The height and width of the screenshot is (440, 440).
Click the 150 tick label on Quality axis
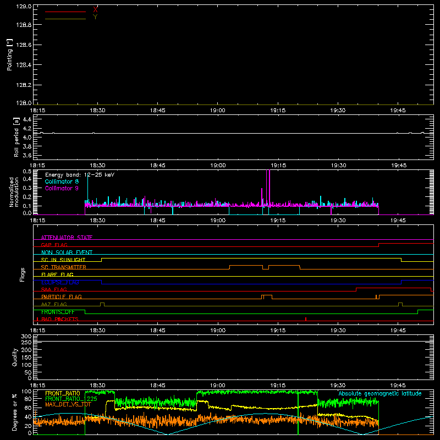[x=26, y=358]
